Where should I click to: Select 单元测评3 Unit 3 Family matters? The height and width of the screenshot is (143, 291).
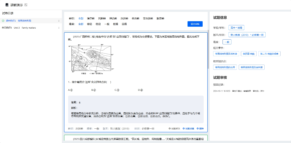[31, 28]
